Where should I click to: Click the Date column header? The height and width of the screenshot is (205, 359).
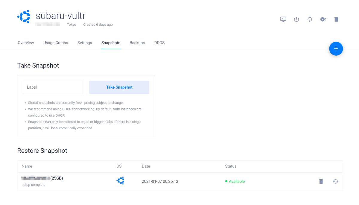tap(146, 166)
